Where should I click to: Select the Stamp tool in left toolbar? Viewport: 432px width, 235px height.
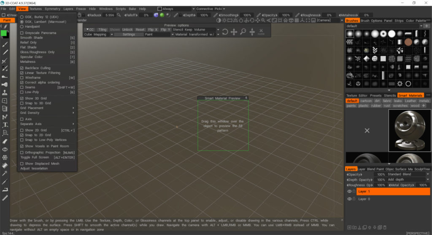(5, 93)
